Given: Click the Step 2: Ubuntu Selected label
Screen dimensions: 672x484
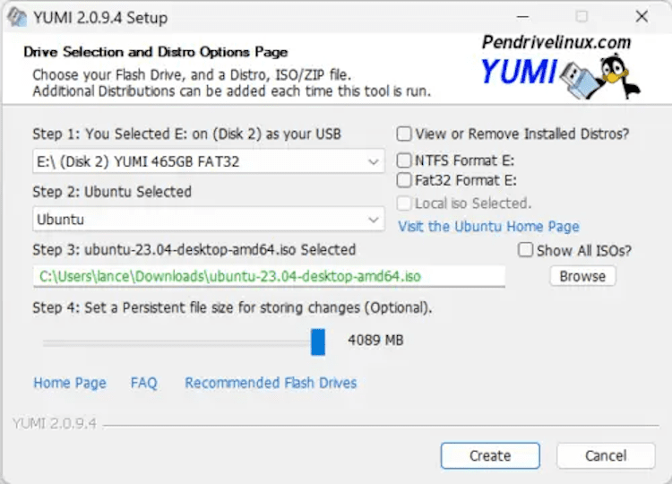Looking at the screenshot, I should [112, 192].
